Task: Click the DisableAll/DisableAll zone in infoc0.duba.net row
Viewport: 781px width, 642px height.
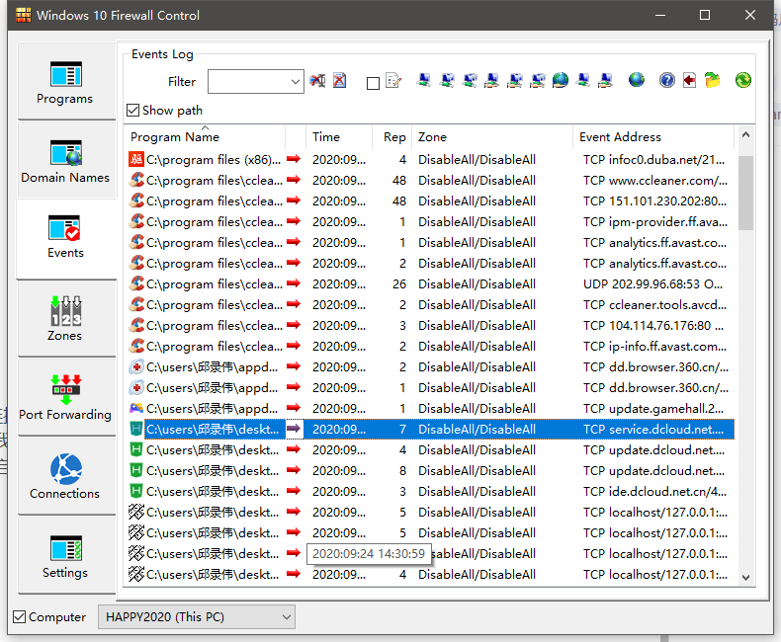Action: [477, 159]
